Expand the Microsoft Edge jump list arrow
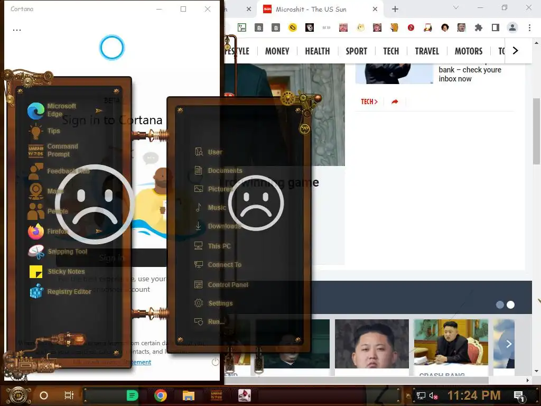 [x=99, y=111]
